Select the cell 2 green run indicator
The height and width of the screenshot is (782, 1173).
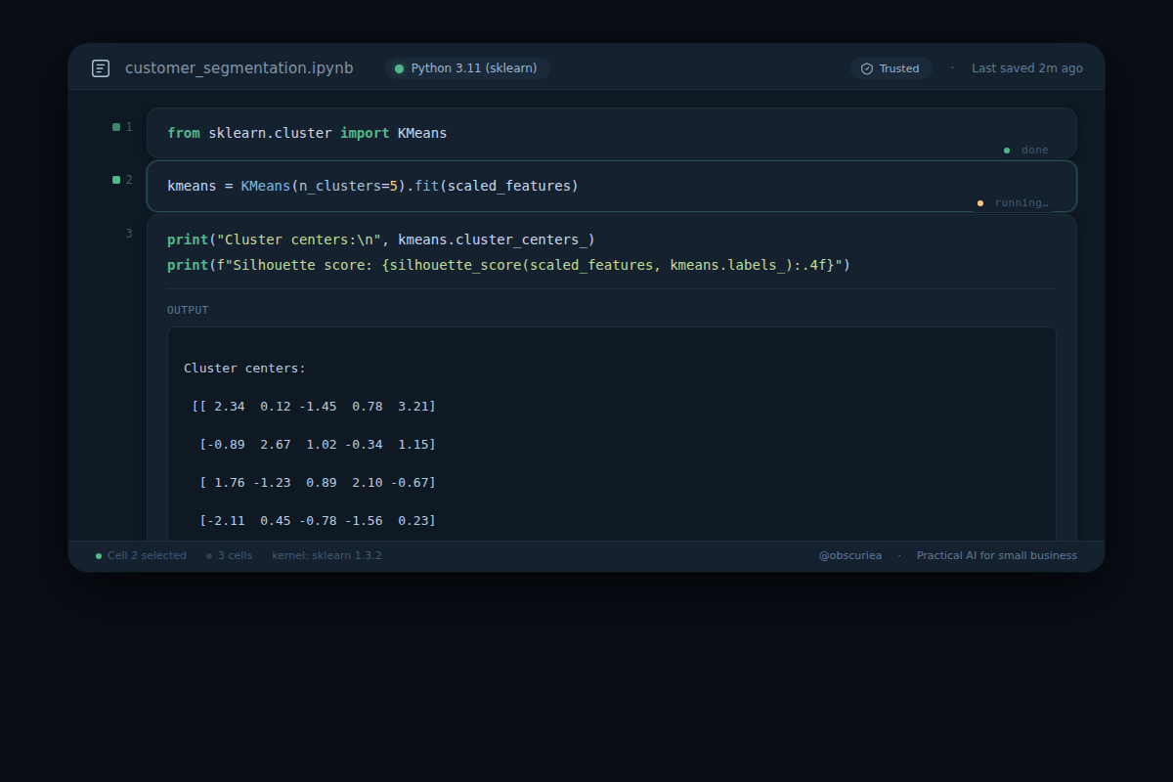[116, 180]
